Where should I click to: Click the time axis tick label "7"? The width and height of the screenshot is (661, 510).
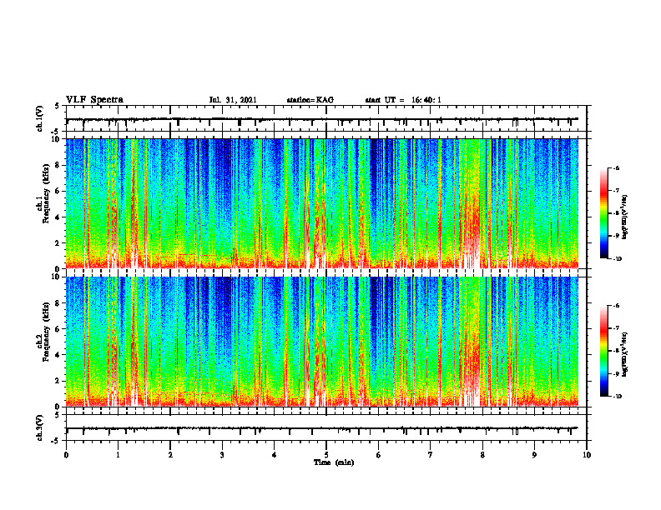tap(431, 455)
